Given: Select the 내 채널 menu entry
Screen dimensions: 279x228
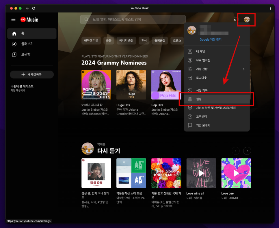Looking at the screenshot, I should (x=217, y=52).
